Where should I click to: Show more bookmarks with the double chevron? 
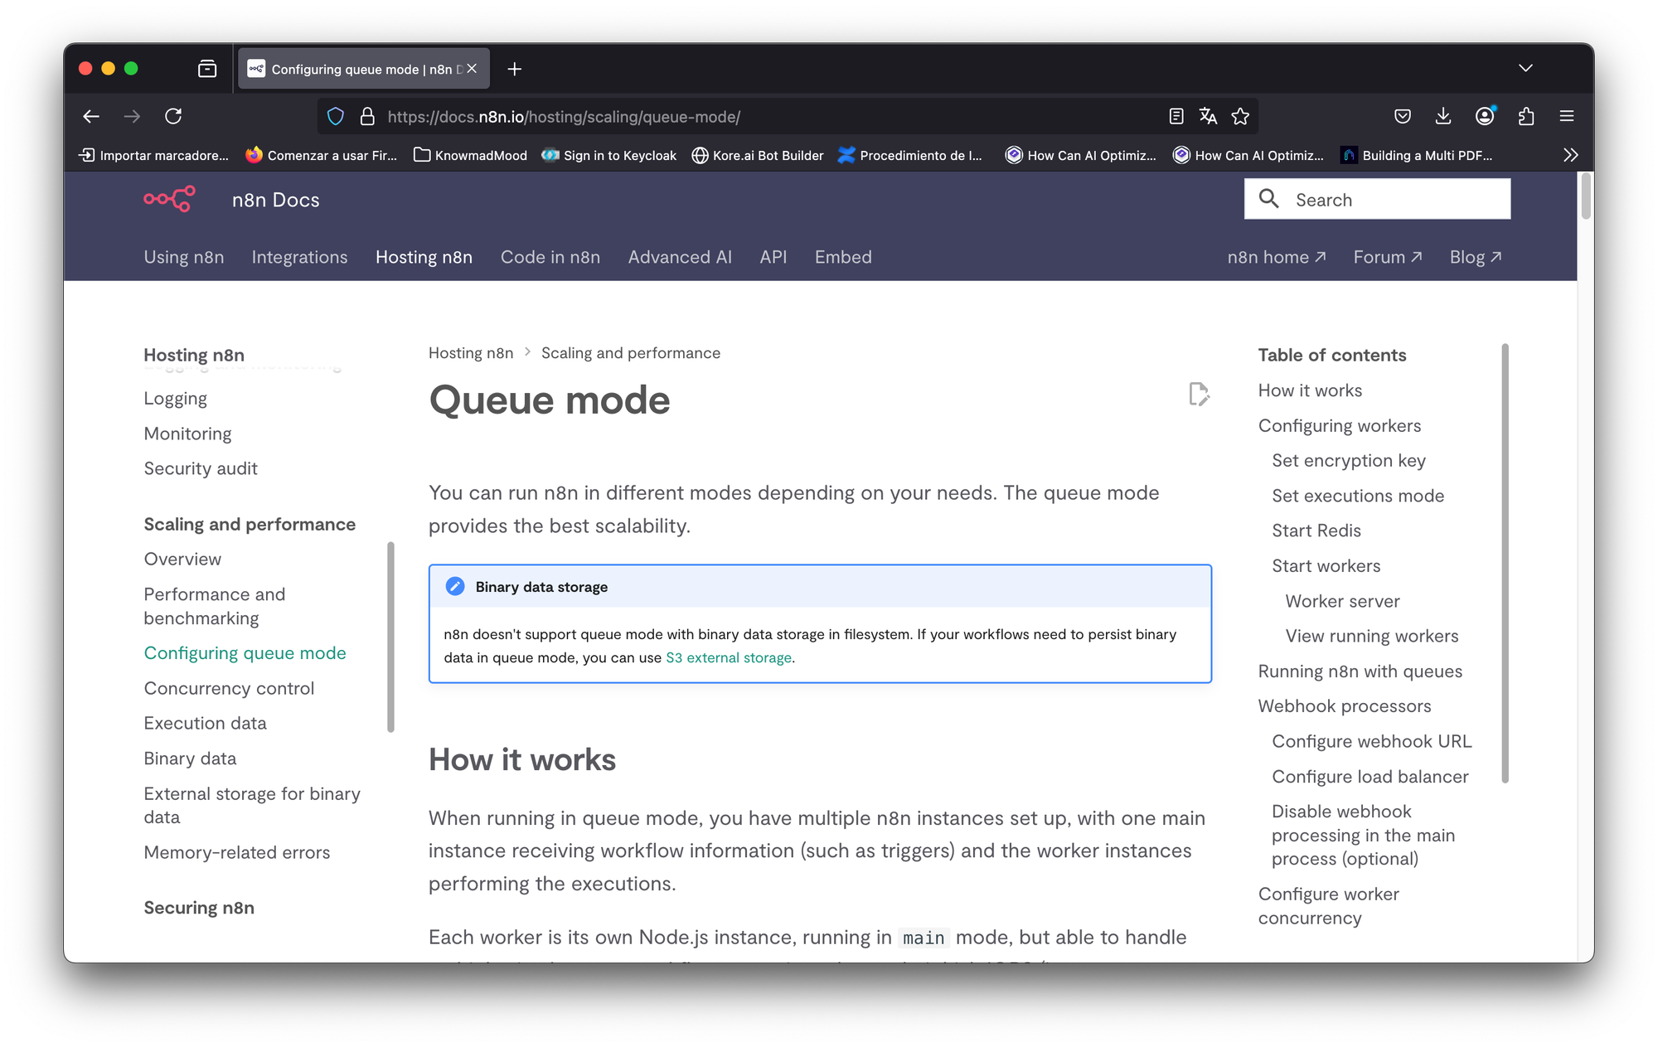[1570, 155]
